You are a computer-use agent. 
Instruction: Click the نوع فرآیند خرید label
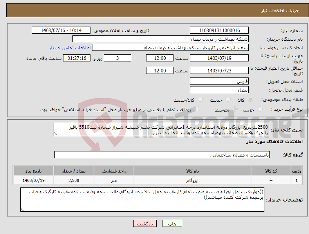coord(287,109)
